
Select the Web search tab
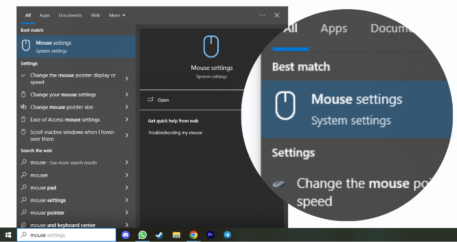[95, 16]
